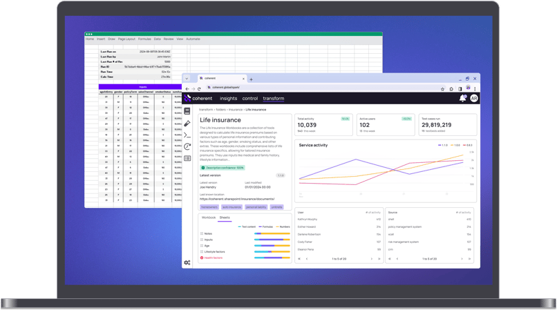Jump to last page in Source table
The height and width of the screenshot is (310, 557).
click(x=469, y=259)
